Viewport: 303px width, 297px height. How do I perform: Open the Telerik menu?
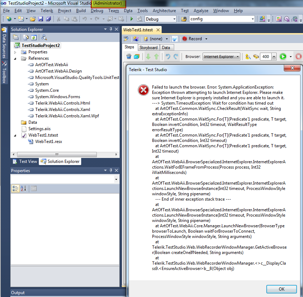click(x=47, y=11)
